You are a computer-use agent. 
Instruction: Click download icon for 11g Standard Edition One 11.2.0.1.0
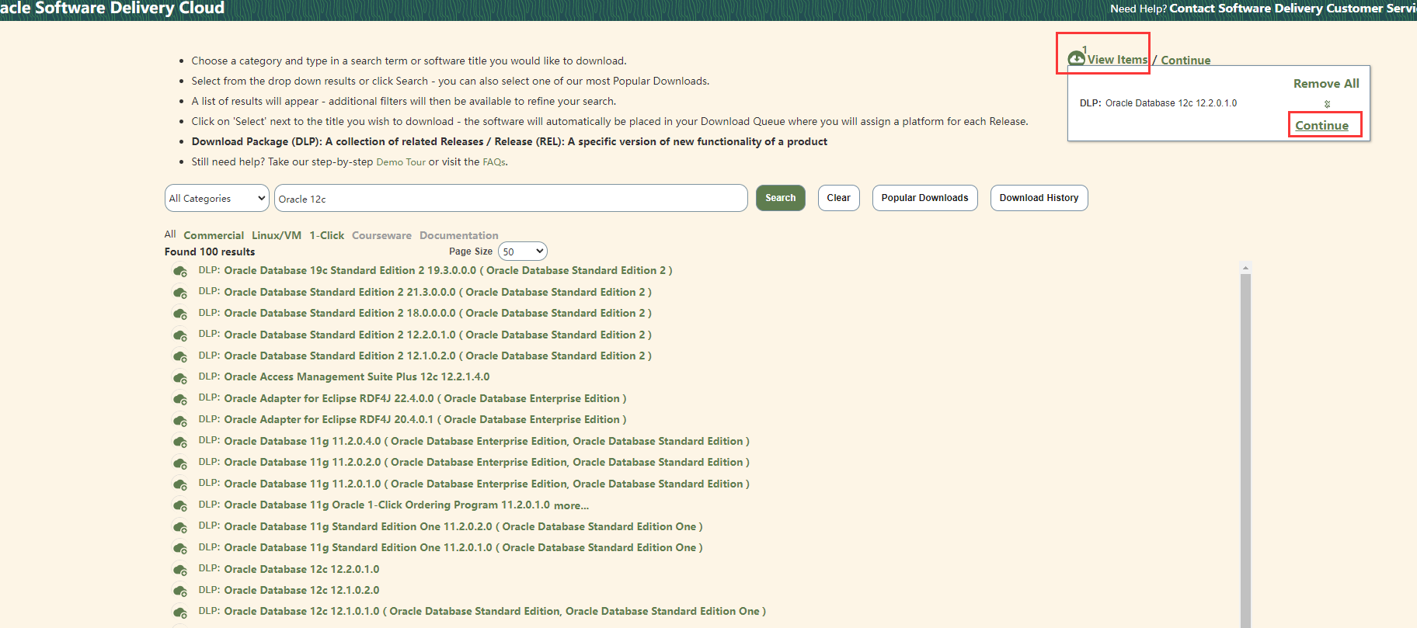pyautogui.click(x=179, y=549)
